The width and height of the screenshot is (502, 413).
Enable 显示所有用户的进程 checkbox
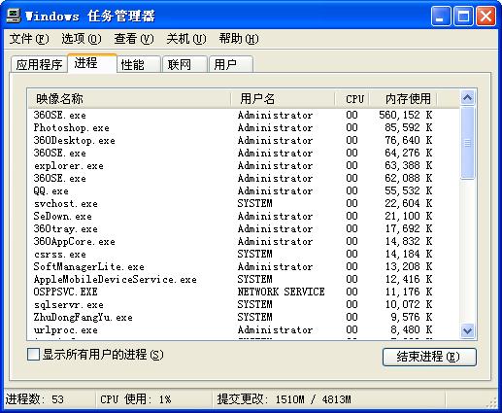(x=33, y=355)
